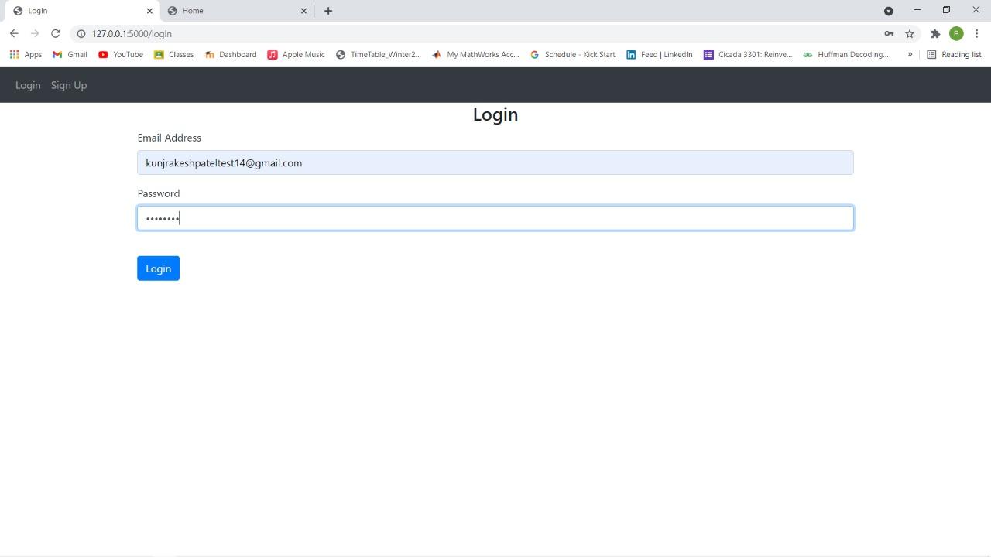The image size is (991, 557).
Task: Open TimeTable_Winter2 bookmark
Action: (x=378, y=54)
